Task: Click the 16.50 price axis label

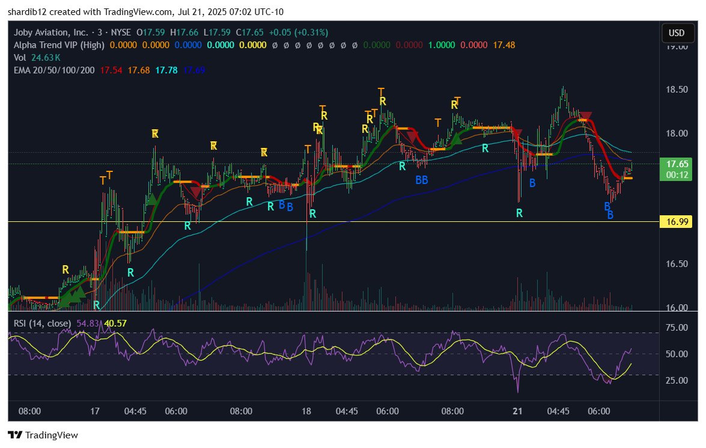Action: 677,263
